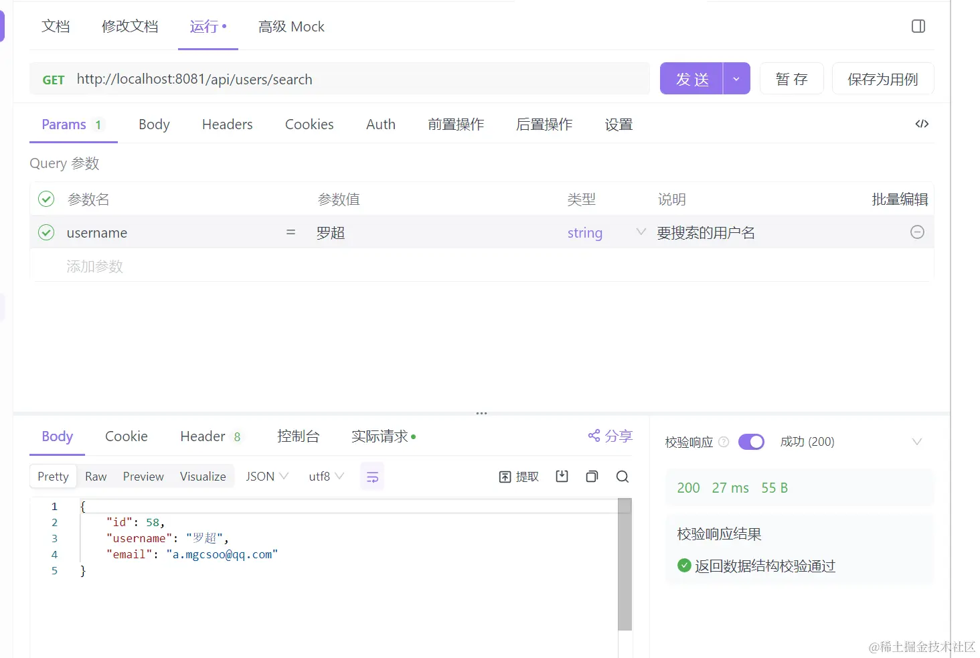Screen dimensions: 980x658
Task: Copy the response body content
Action: point(592,476)
